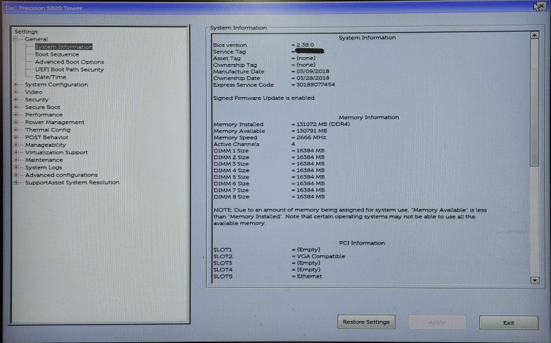The width and height of the screenshot is (551, 343).
Task: Open the Boot Sequence settings
Action: 57,54
